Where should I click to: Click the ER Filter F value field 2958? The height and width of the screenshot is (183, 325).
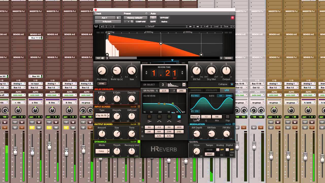click(x=181, y=91)
